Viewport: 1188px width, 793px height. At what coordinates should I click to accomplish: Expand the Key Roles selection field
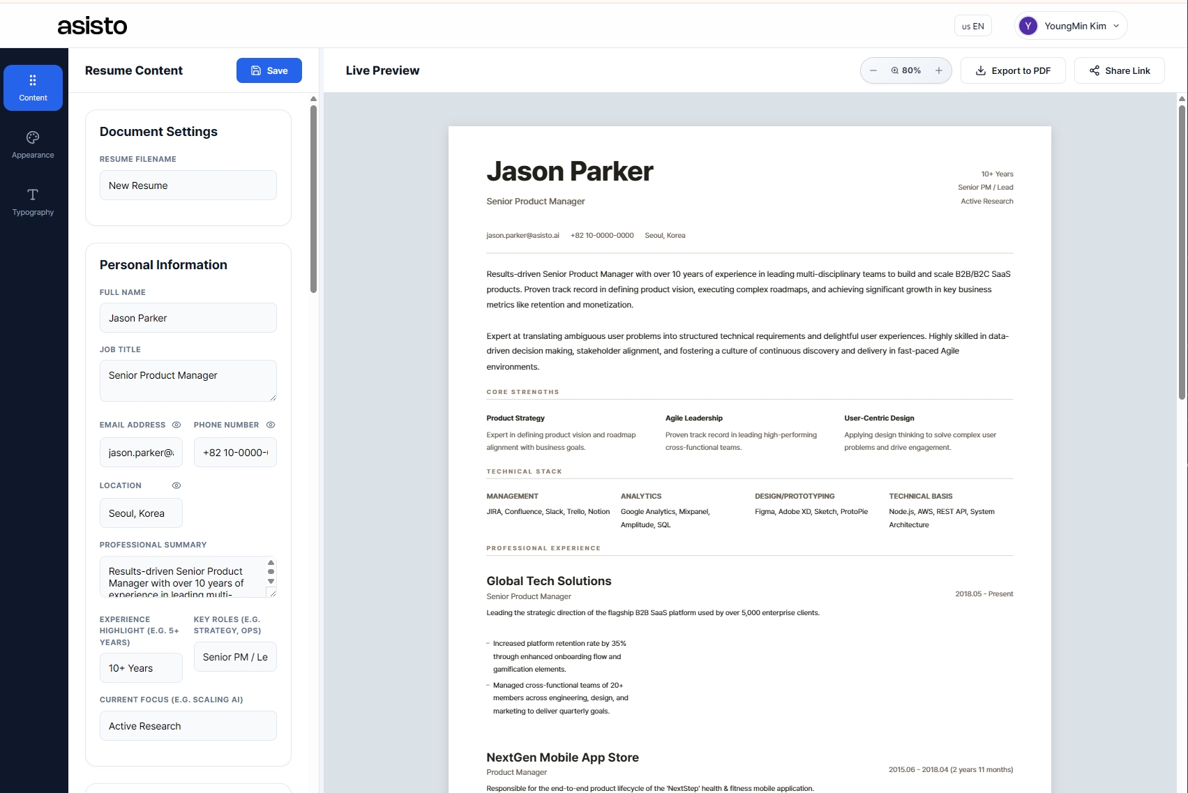click(x=235, y=656)
